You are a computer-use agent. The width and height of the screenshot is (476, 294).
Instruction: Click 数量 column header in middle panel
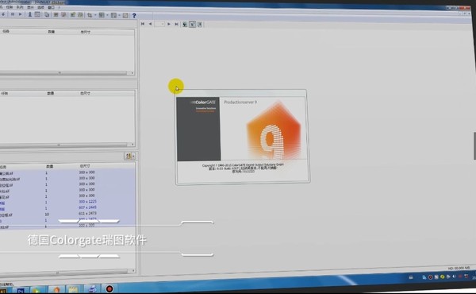click(51, 93)
